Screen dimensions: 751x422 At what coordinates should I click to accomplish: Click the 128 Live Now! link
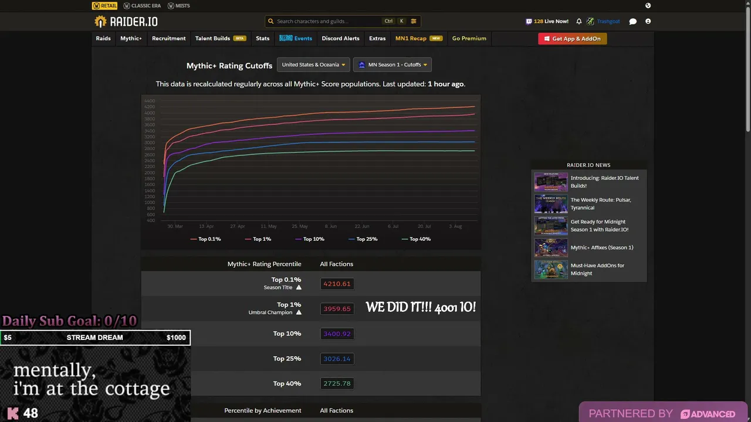pyautogui.click(x=551, y=21)
